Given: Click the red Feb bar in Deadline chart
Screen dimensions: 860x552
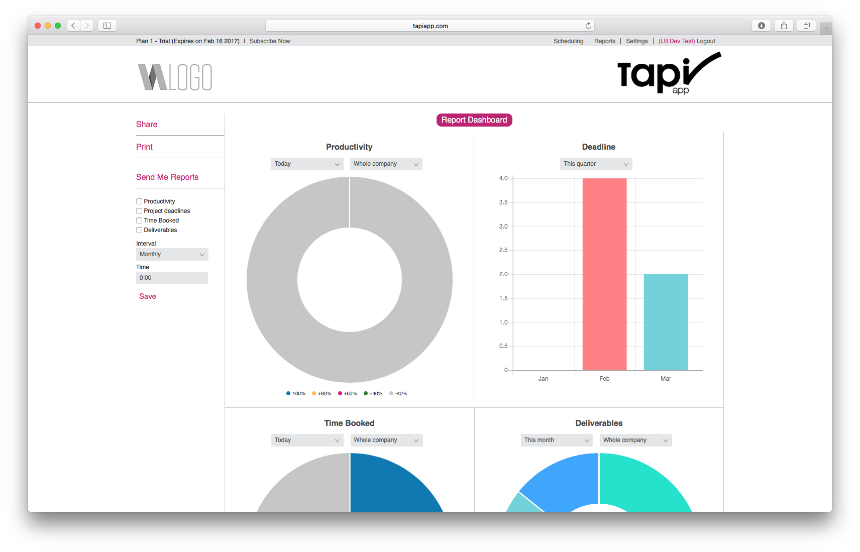Looking at the screenshot, I should coord(604,274).
